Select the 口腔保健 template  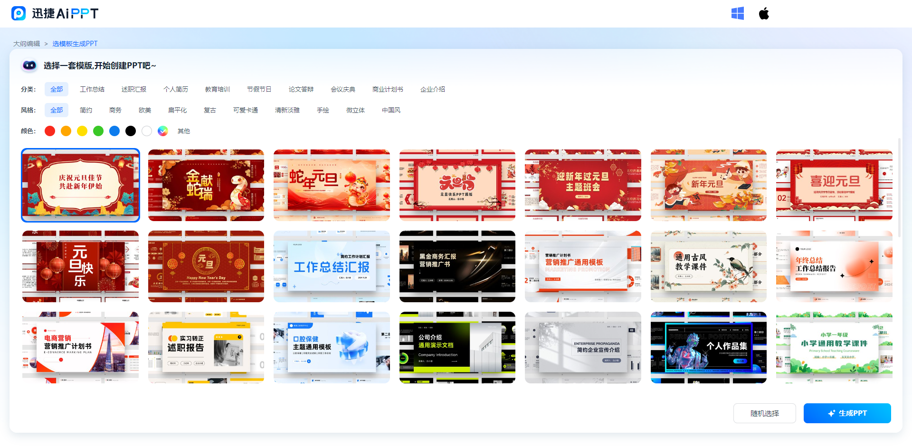click(332, 348)
